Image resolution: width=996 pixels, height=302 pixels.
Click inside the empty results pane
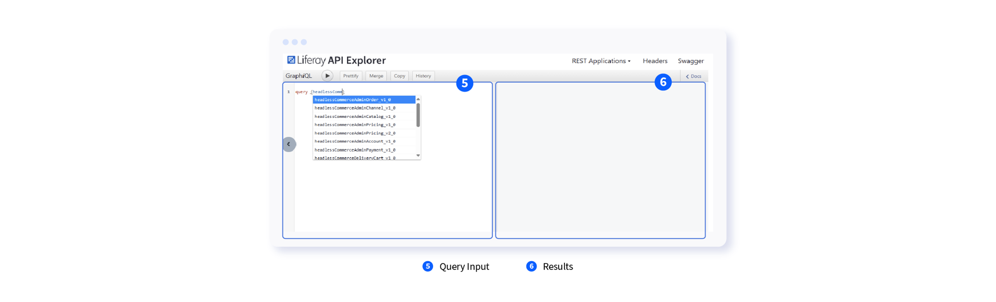click(x=600, y=160)
